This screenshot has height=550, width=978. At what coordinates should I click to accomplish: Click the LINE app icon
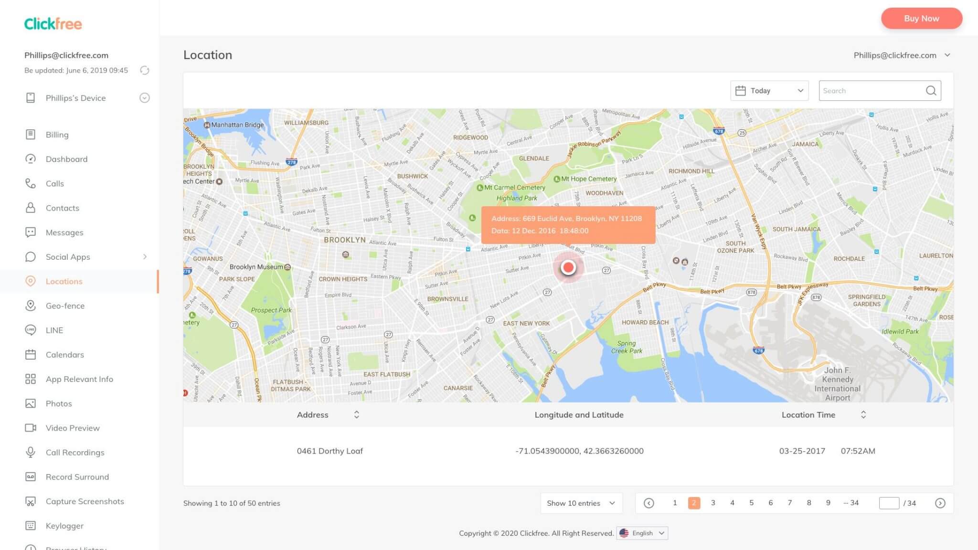31,330
